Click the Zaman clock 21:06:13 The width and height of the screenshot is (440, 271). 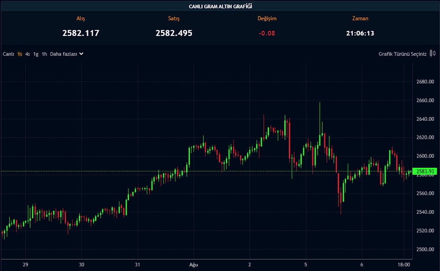(x=360, y=33)
